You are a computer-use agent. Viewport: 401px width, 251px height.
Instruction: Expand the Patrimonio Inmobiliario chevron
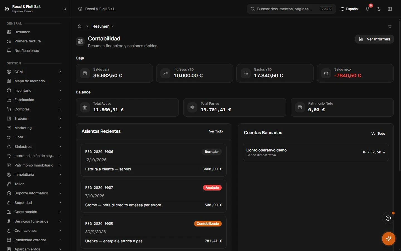tap(60, 165)
